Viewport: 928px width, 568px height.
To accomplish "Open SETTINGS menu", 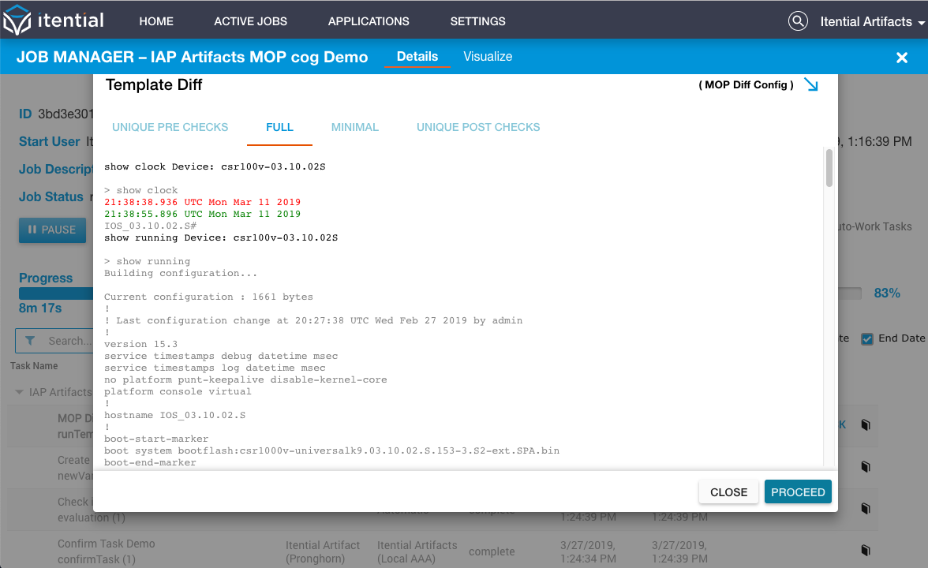I will (477, 21).
